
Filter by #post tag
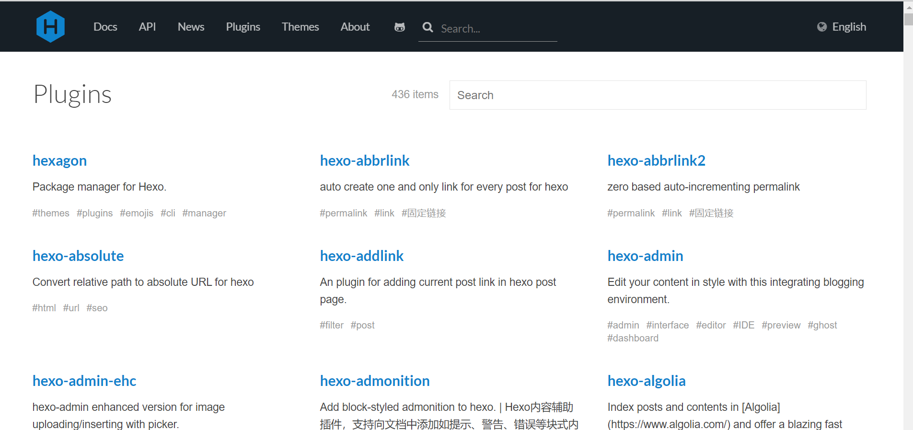pyautogui.click(x=363, y=325)
